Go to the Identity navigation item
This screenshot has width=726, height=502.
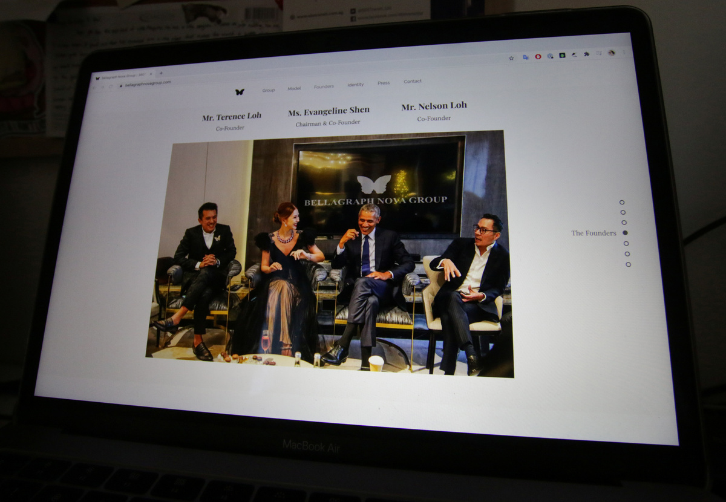[x=355, y=85]
